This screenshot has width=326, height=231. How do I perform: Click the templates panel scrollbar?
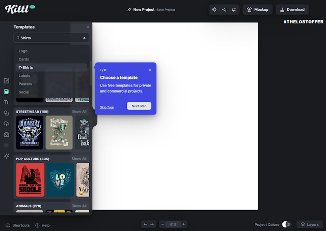(91, 73)
